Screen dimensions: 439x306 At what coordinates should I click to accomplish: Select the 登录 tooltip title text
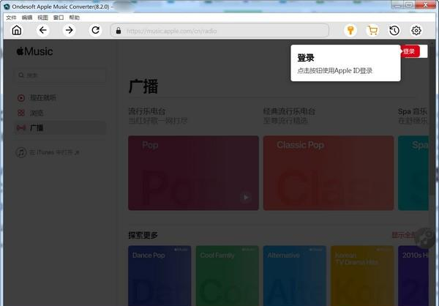click(306, 58)
